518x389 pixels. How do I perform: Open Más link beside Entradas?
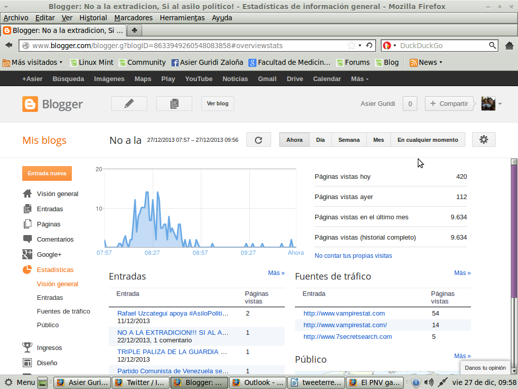pos(276,273)
